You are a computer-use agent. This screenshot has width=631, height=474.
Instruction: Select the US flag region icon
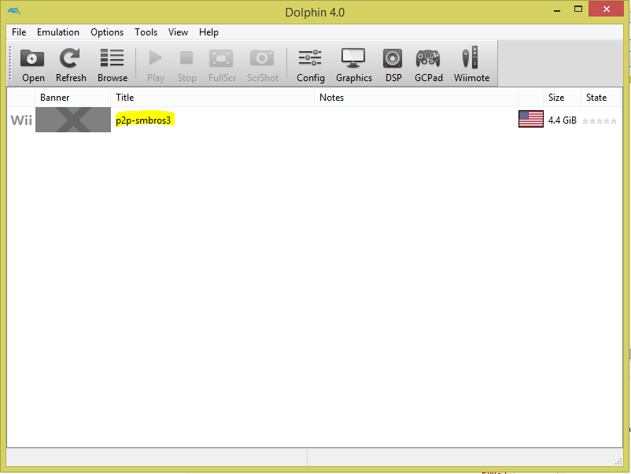(531, 119)
